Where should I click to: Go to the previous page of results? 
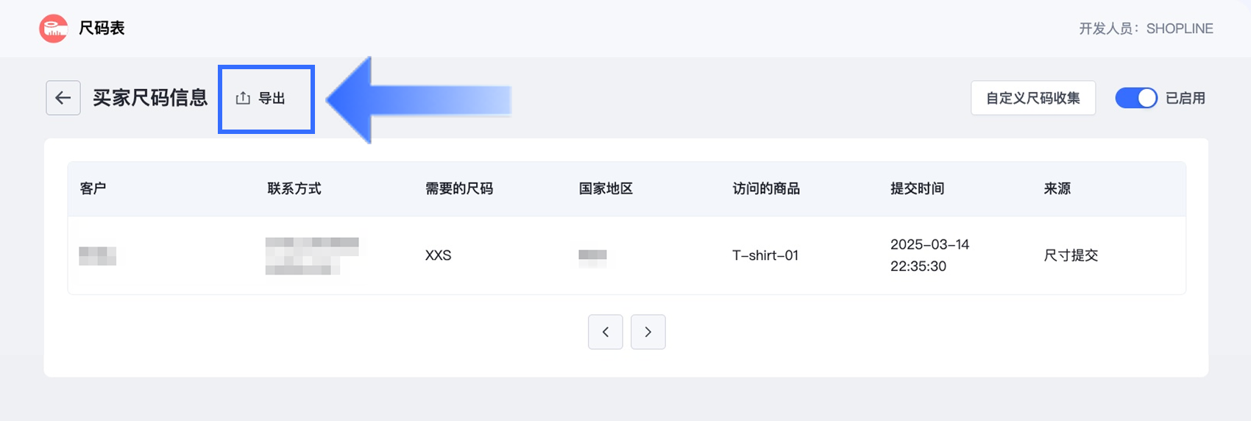(x=606, y=332)
